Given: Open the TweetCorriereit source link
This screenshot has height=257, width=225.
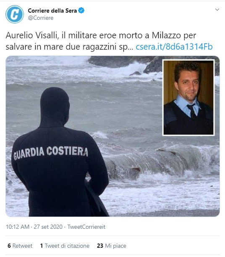Looking at the screenshot, I should (x=86, y=227).
